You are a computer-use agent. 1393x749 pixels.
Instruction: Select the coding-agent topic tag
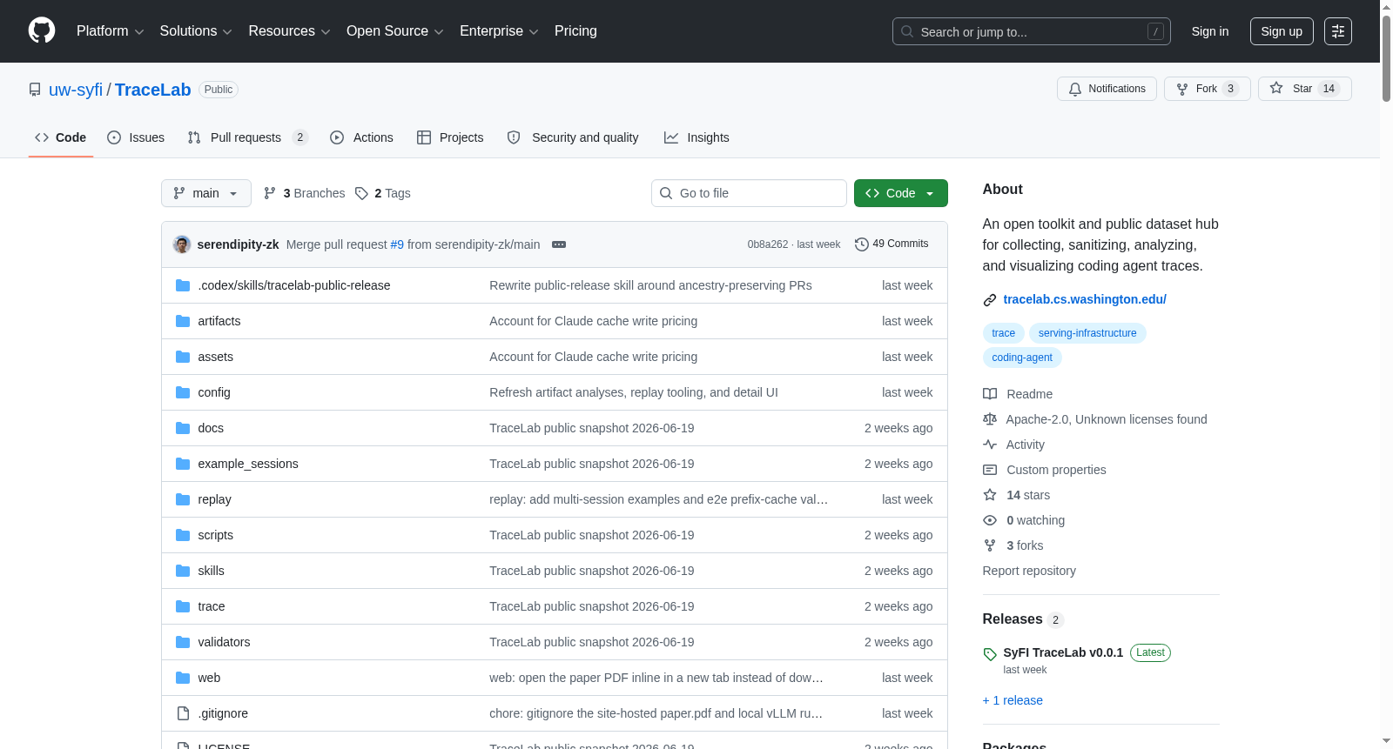(1022, 358)
